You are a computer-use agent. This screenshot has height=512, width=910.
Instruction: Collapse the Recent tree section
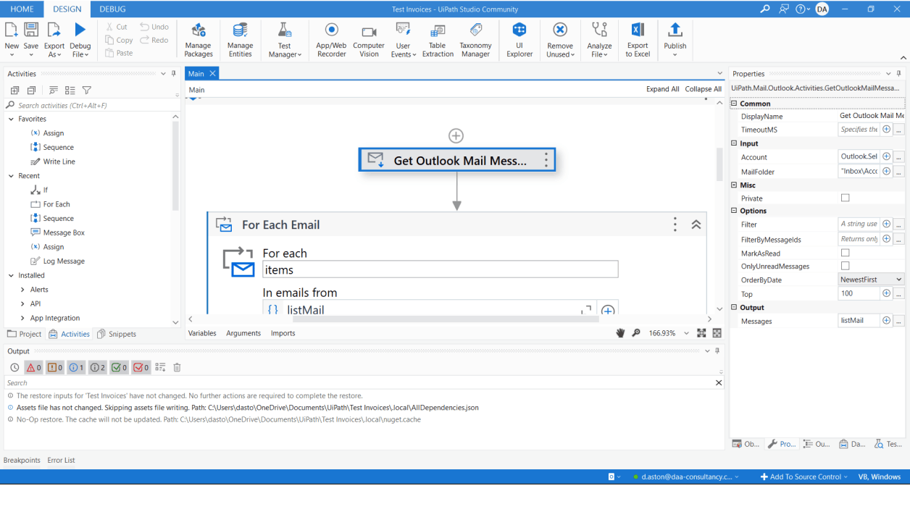[11, 176]
